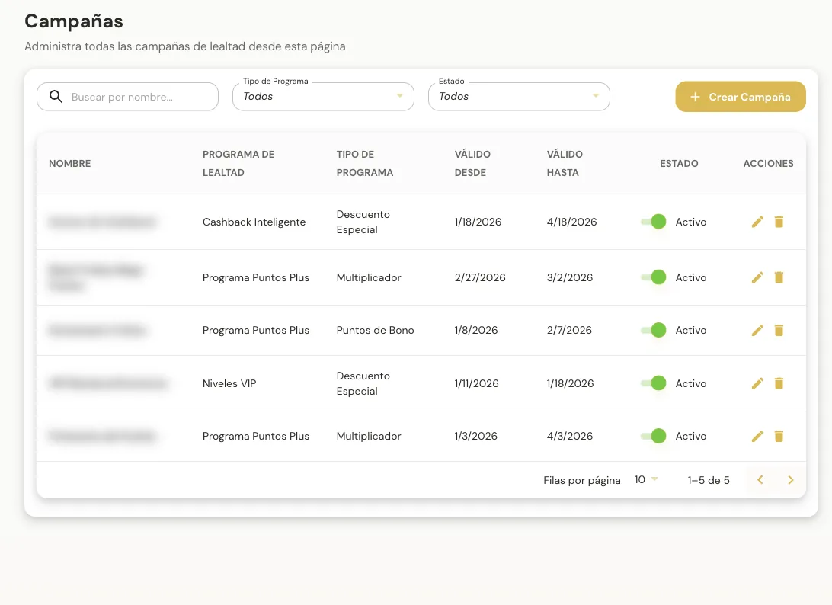Delete the Cashback Inteligente campaign row
The height and width of the screenshot is (605, 832).
click(779, 222)
